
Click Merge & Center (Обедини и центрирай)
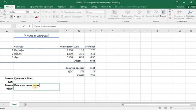[71, 16]
